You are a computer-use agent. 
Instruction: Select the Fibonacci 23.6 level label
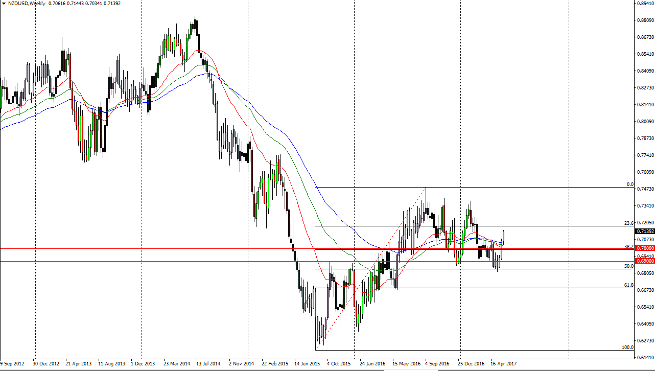[629, 223]
